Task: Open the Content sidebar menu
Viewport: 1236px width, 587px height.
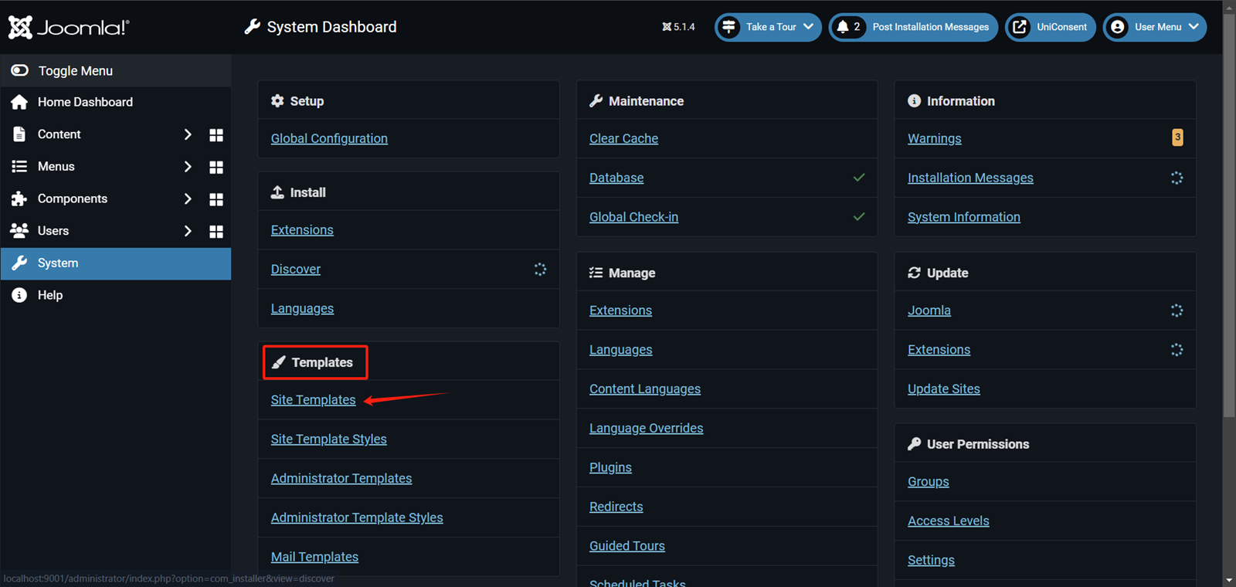Action: click(59, 134)
